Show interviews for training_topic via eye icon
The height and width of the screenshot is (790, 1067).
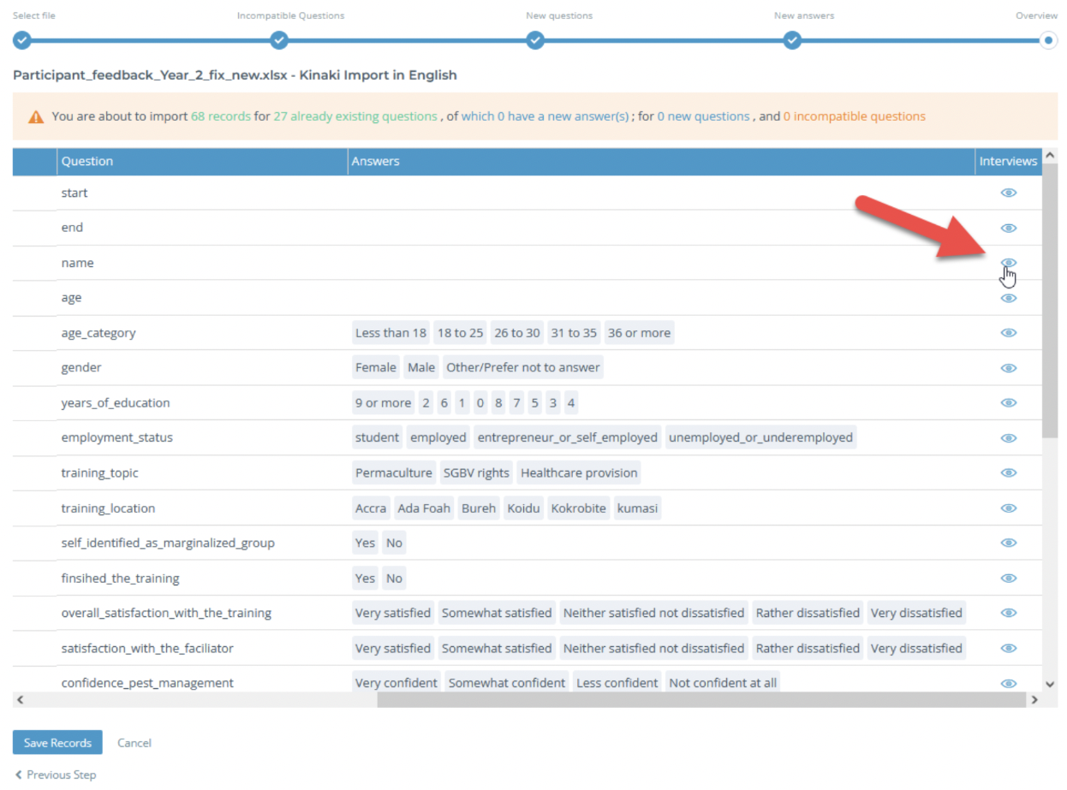tap(1009, 472)
